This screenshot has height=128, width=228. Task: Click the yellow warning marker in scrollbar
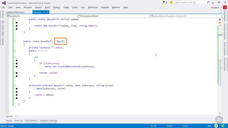220,22
